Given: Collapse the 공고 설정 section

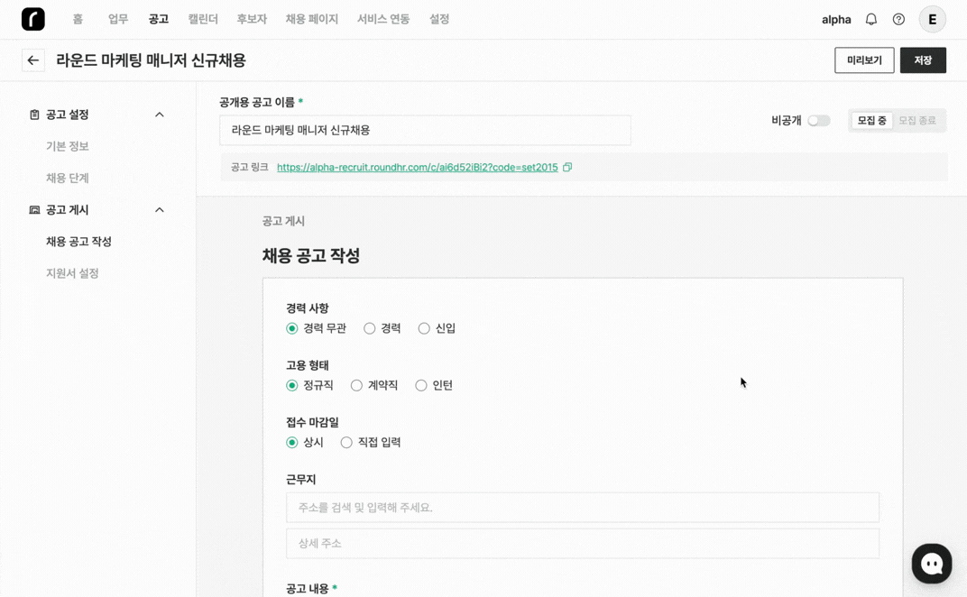Looking at the screenshot, I should pyautogui.click(x=160, y=115).
